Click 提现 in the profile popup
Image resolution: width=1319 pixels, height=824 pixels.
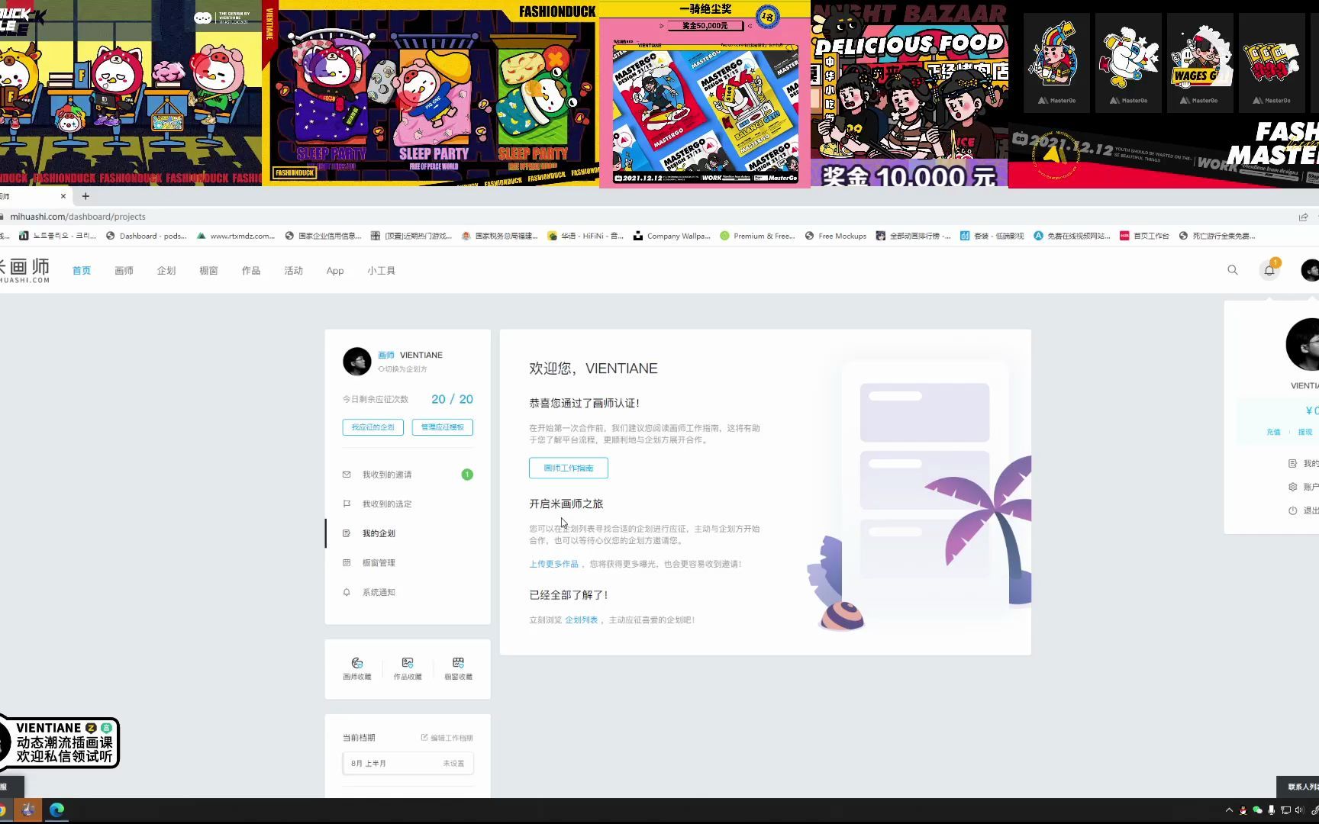pyautogui.click(x=1305, y=432)
